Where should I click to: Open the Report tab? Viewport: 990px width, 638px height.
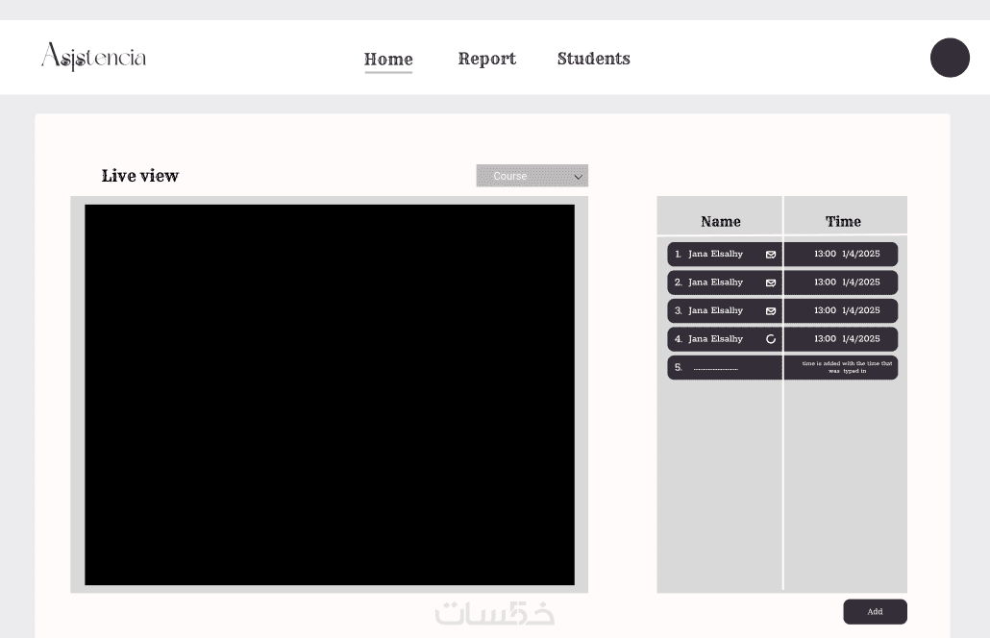(486, 59)
